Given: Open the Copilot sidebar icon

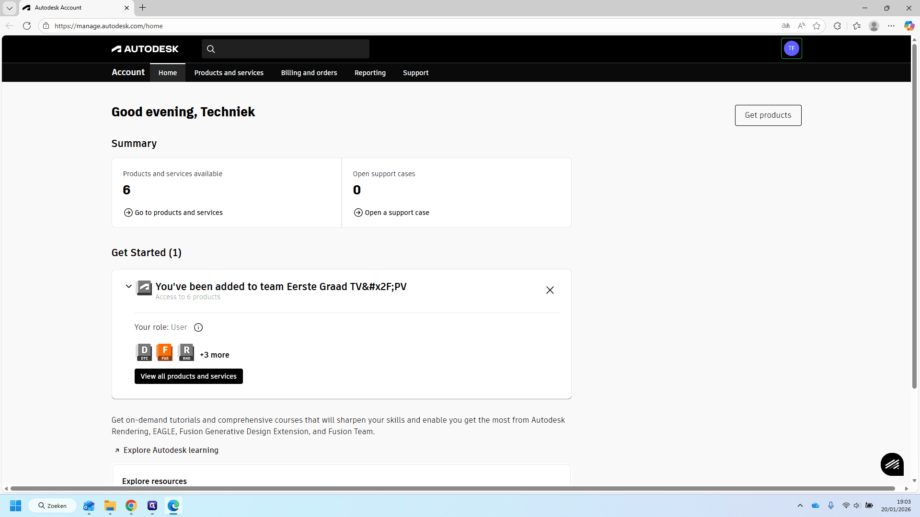Looking at the screenshot, I should point(909,26).
